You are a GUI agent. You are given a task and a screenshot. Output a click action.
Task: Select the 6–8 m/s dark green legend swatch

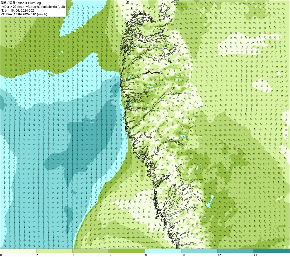(x=127, y=251)
